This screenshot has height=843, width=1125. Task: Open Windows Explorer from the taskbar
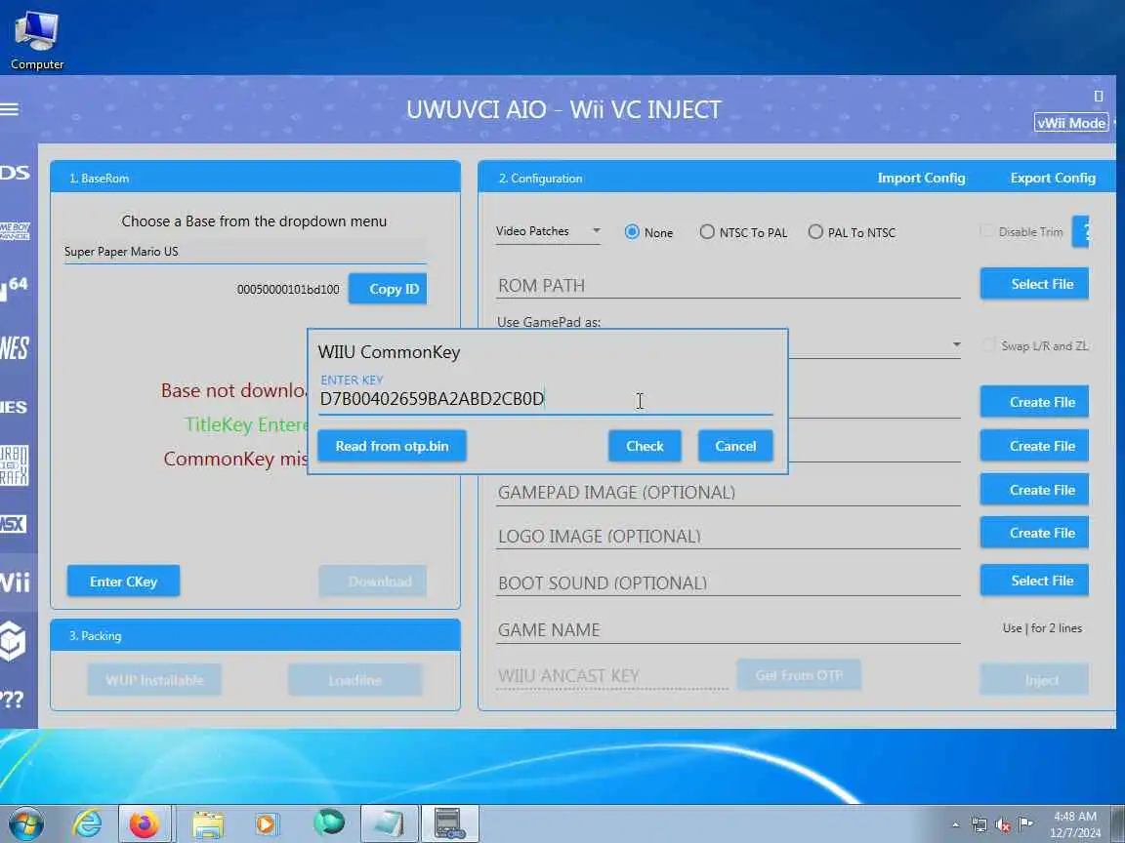208,824
